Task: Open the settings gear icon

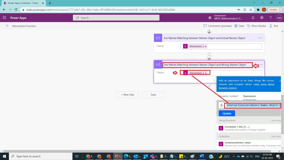Action: click(x=262, y=17)
